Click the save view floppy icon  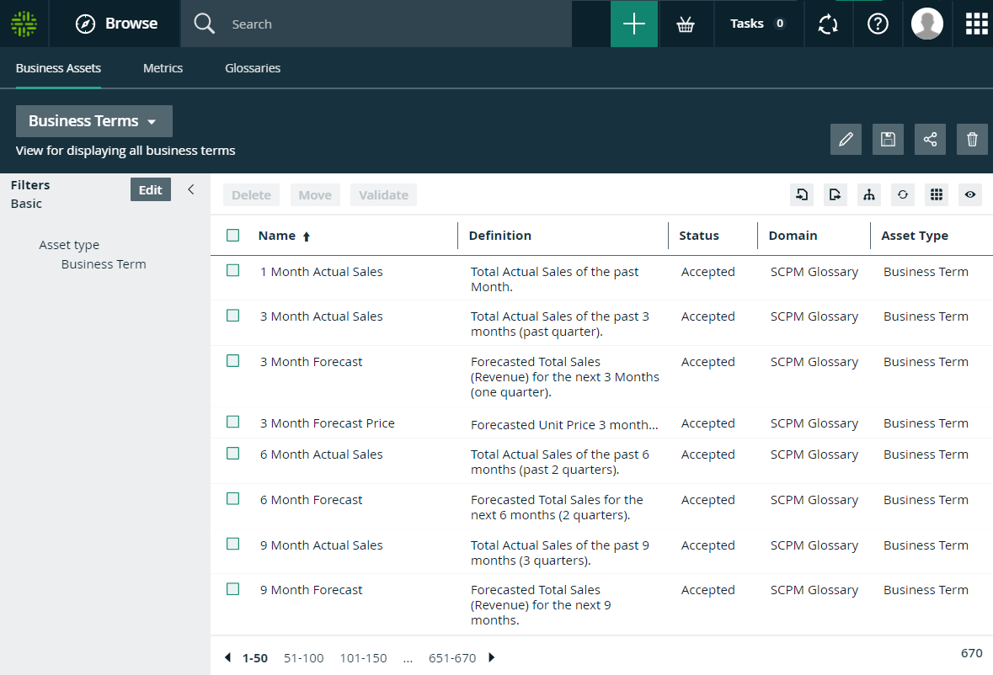tap(888, 140)
